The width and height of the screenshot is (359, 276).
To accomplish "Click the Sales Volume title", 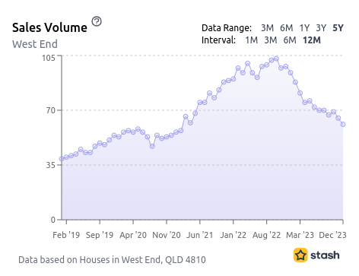I will coord(49,27).
